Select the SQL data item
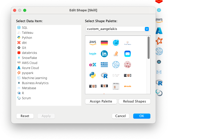Image resolution: width=218 pixels, height=139 pixels. point(49,28)
